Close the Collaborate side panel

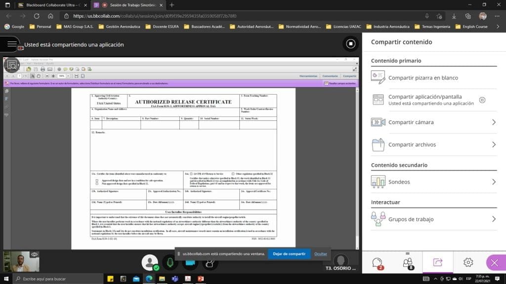click(x=495, y=263)
